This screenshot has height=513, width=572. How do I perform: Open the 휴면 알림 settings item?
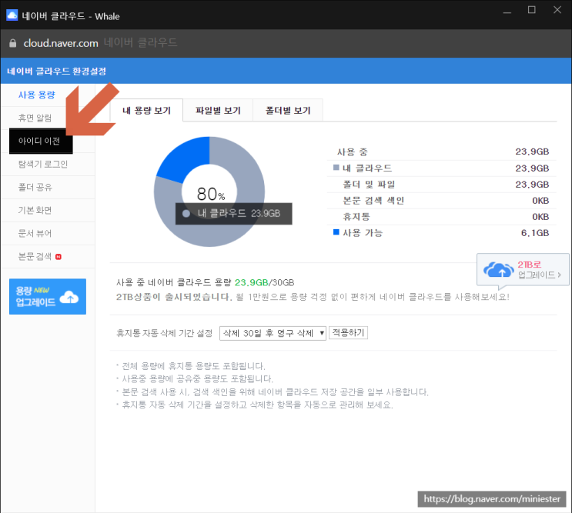(35, 118)
